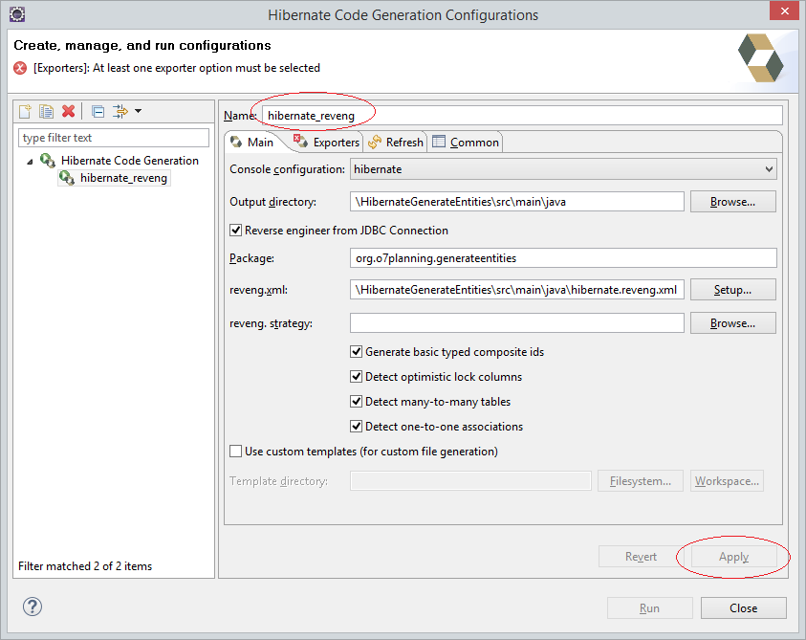Screen dimensions: 806x640
Task: Open the help question mark icon
Action: 33,607
